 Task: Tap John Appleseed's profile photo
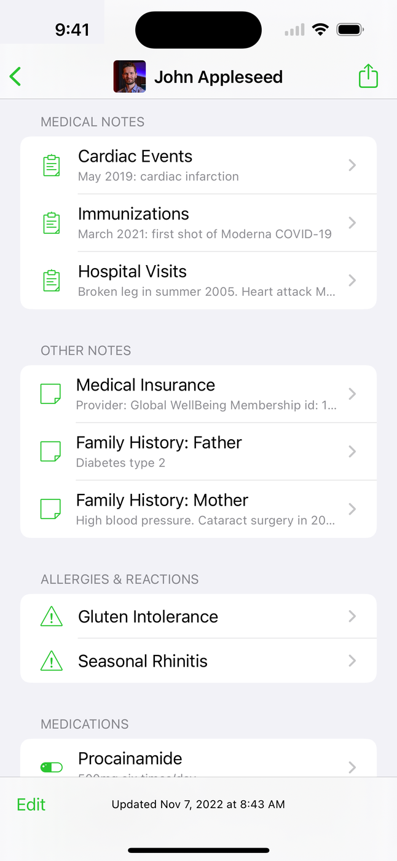pyautogui.click(x=130, y=77)
